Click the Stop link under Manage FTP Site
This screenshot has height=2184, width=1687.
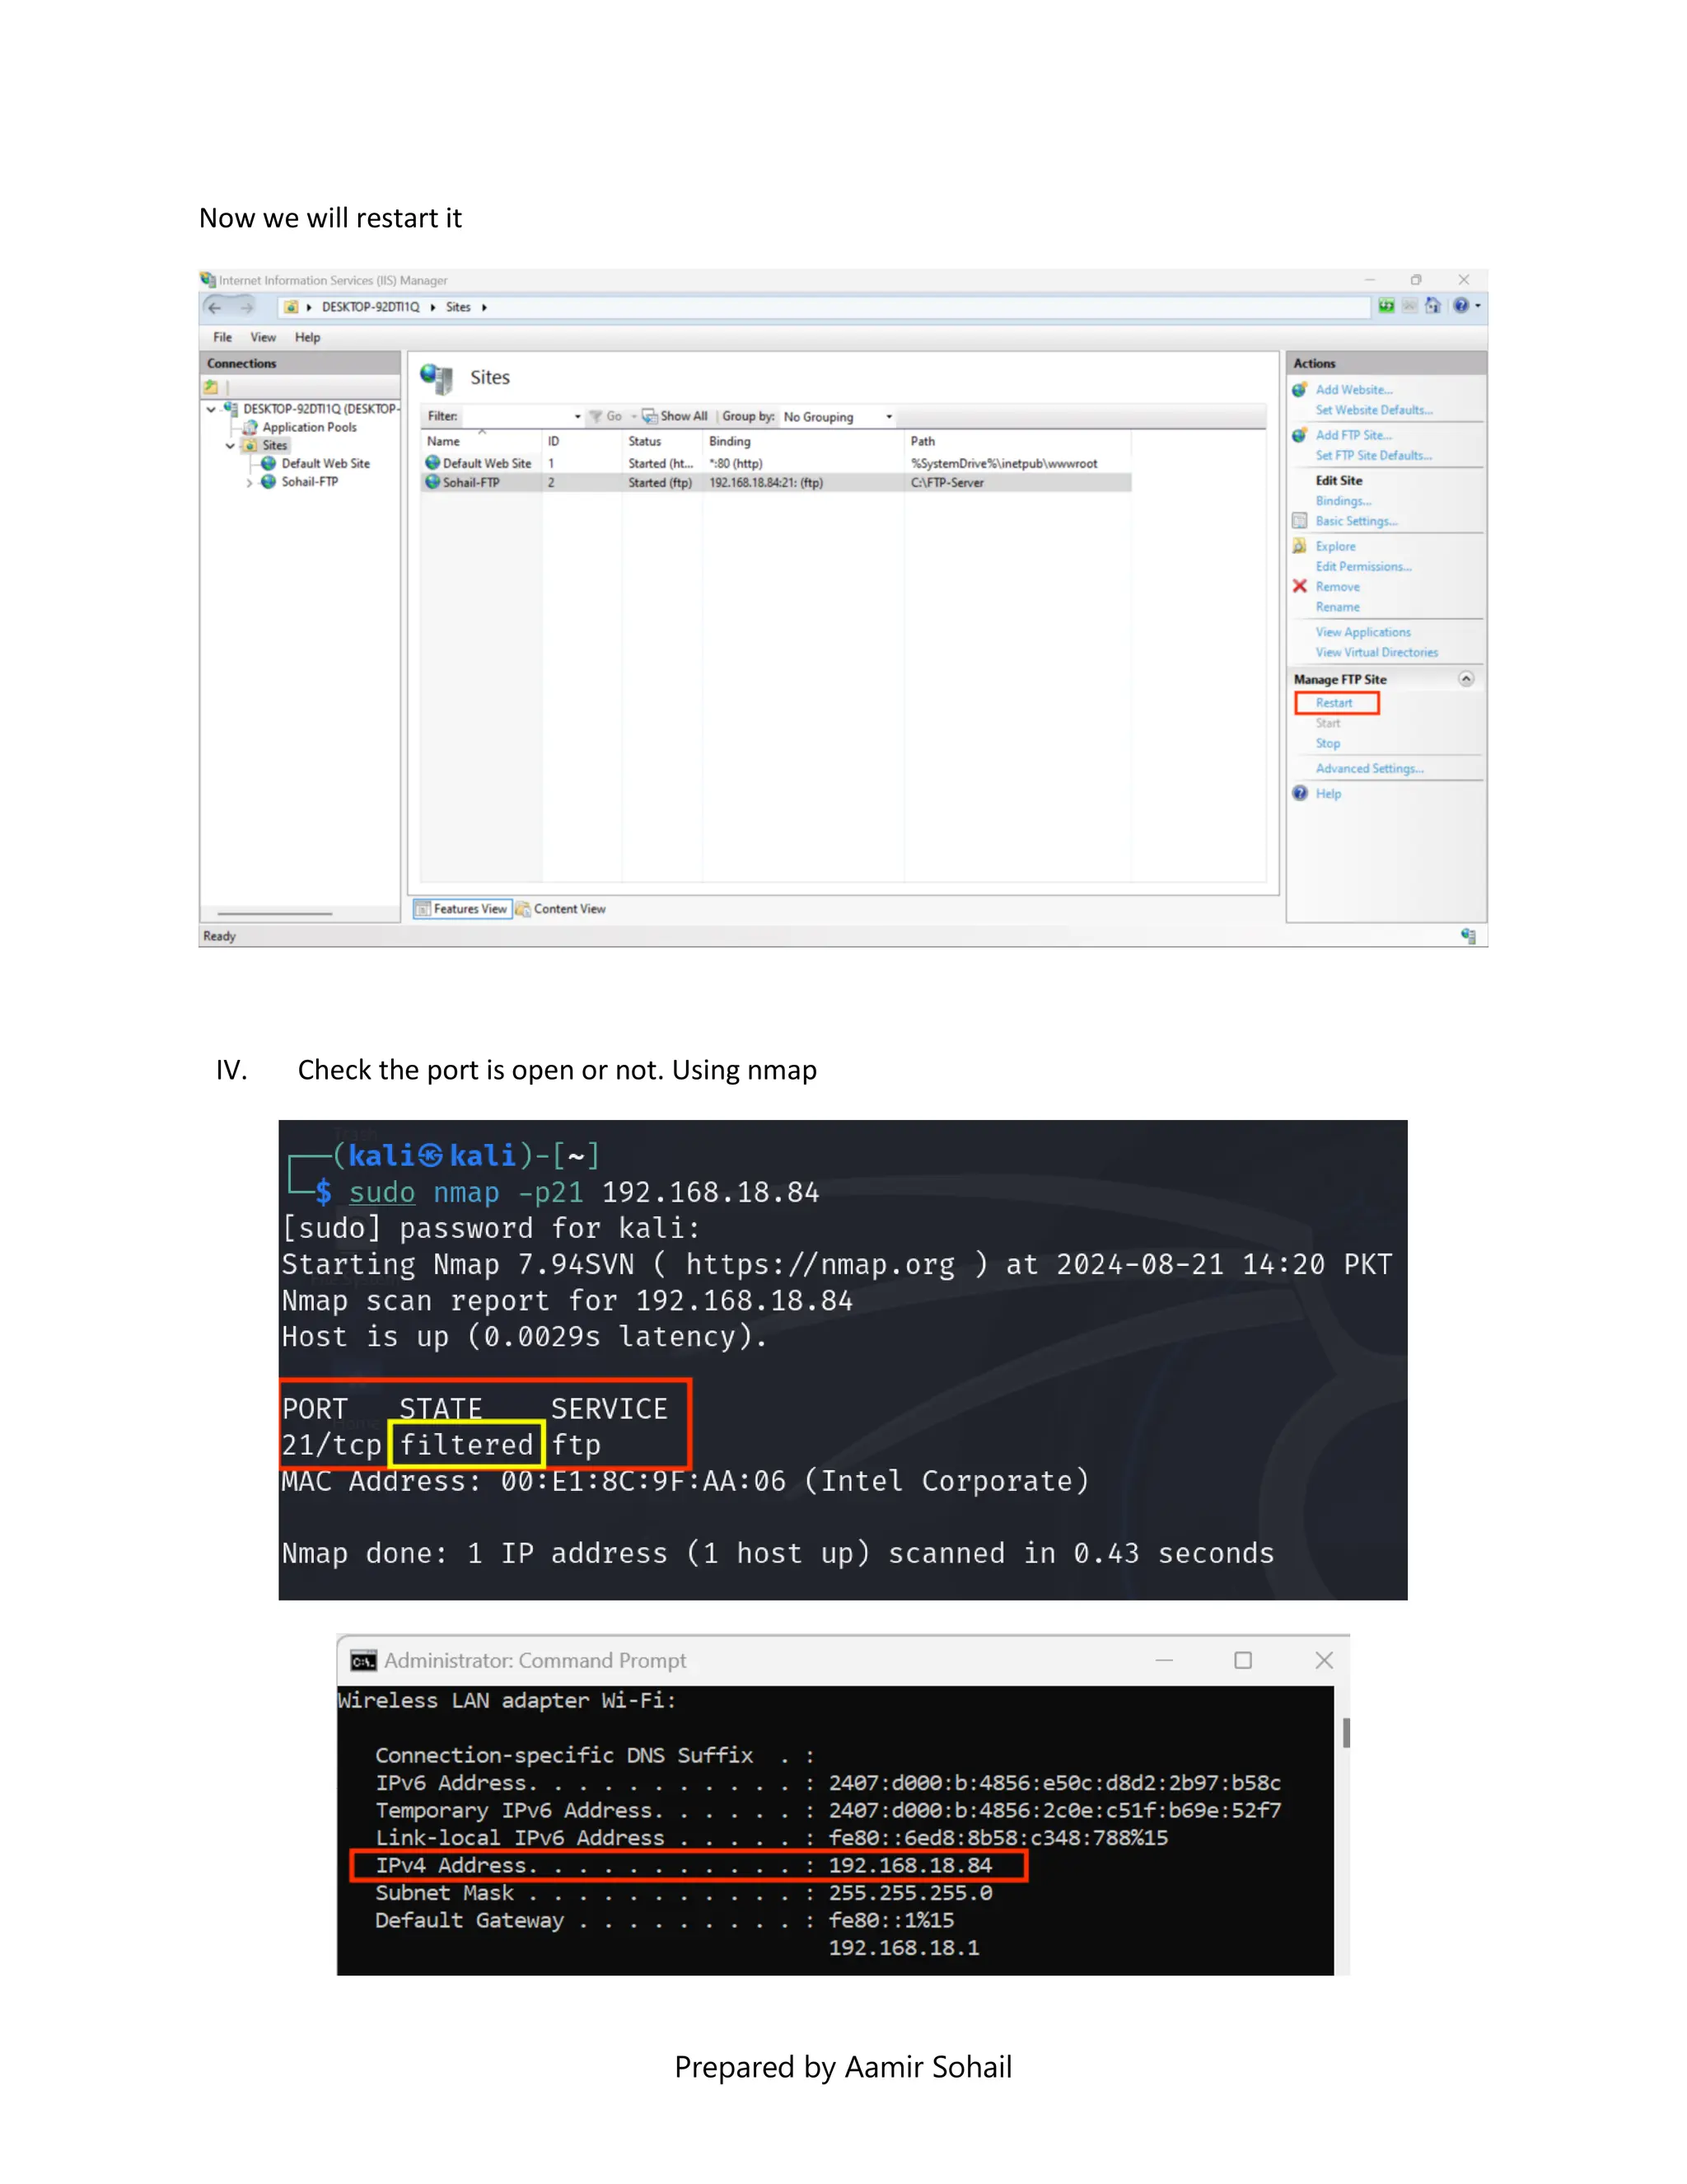coord(1328,743)
